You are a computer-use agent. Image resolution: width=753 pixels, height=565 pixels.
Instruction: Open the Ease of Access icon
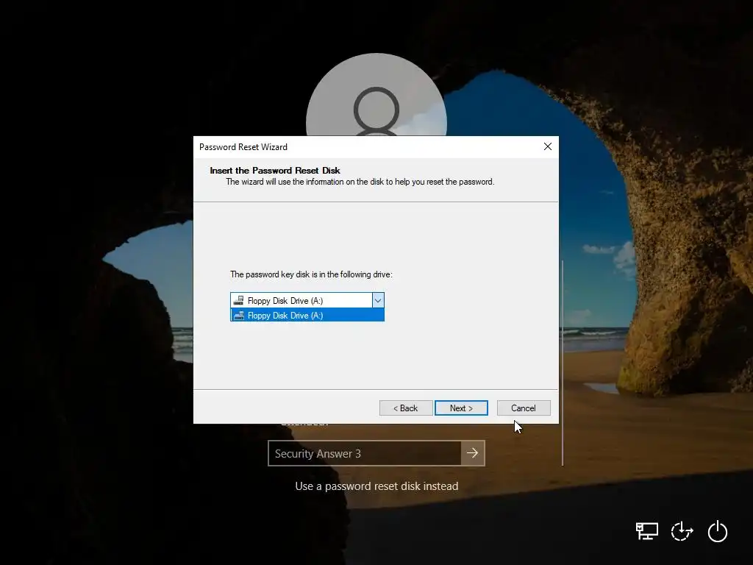[682, 531]
